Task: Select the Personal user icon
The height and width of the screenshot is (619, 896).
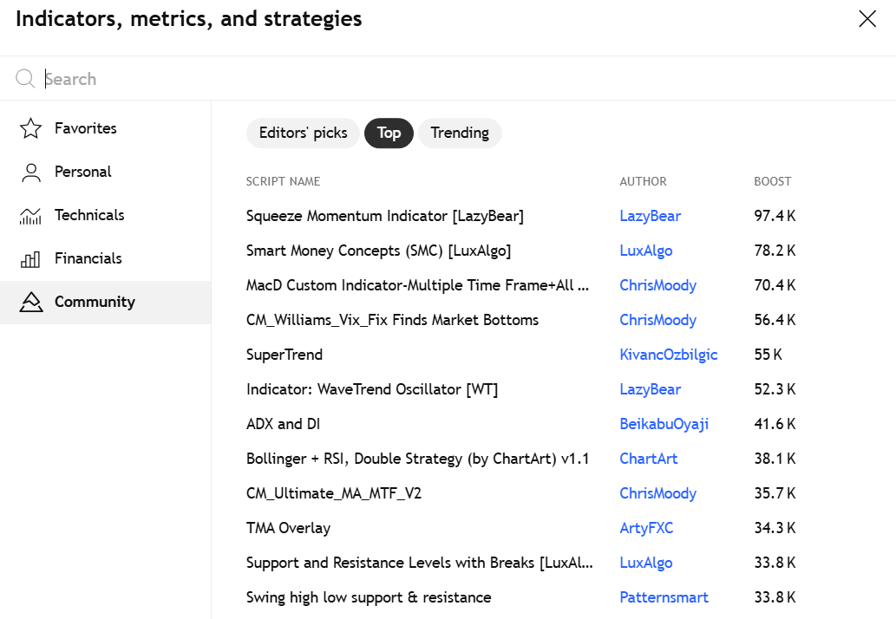Action: (x=31, y=172)
